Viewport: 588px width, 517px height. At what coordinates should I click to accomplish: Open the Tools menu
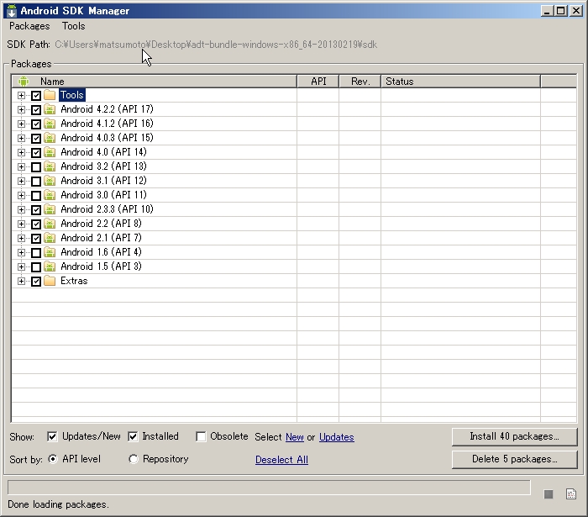(x=74, y=26)
